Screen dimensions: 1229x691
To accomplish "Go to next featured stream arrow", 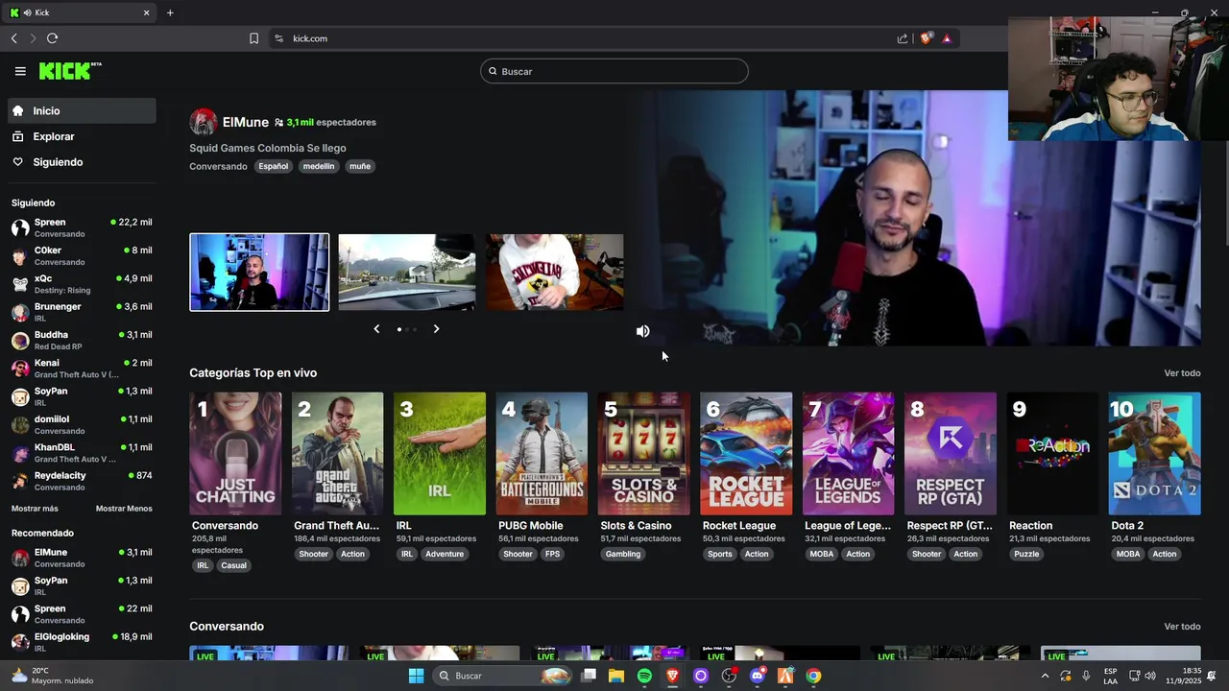I will 436,329.
